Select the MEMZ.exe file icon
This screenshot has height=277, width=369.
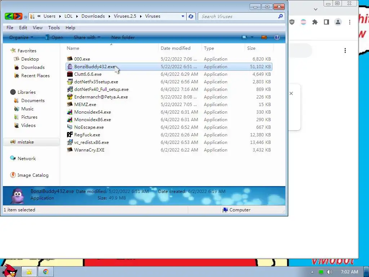70,104
